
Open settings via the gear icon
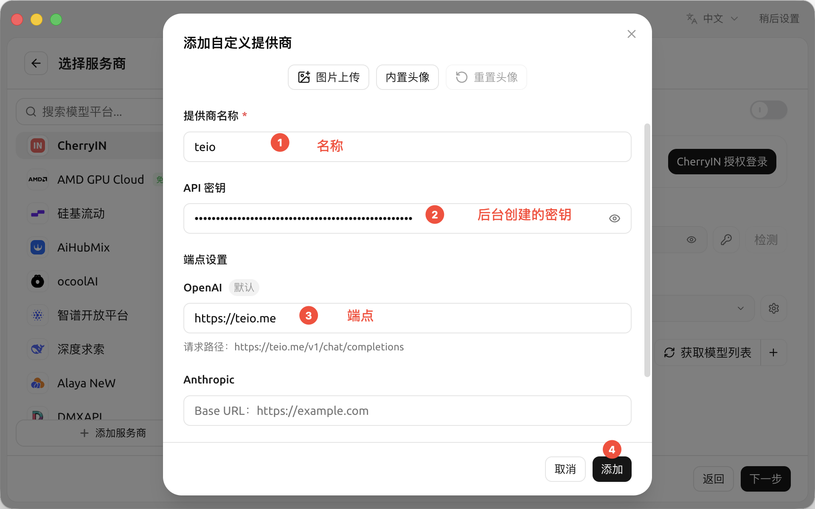click(x=774, y=308)
